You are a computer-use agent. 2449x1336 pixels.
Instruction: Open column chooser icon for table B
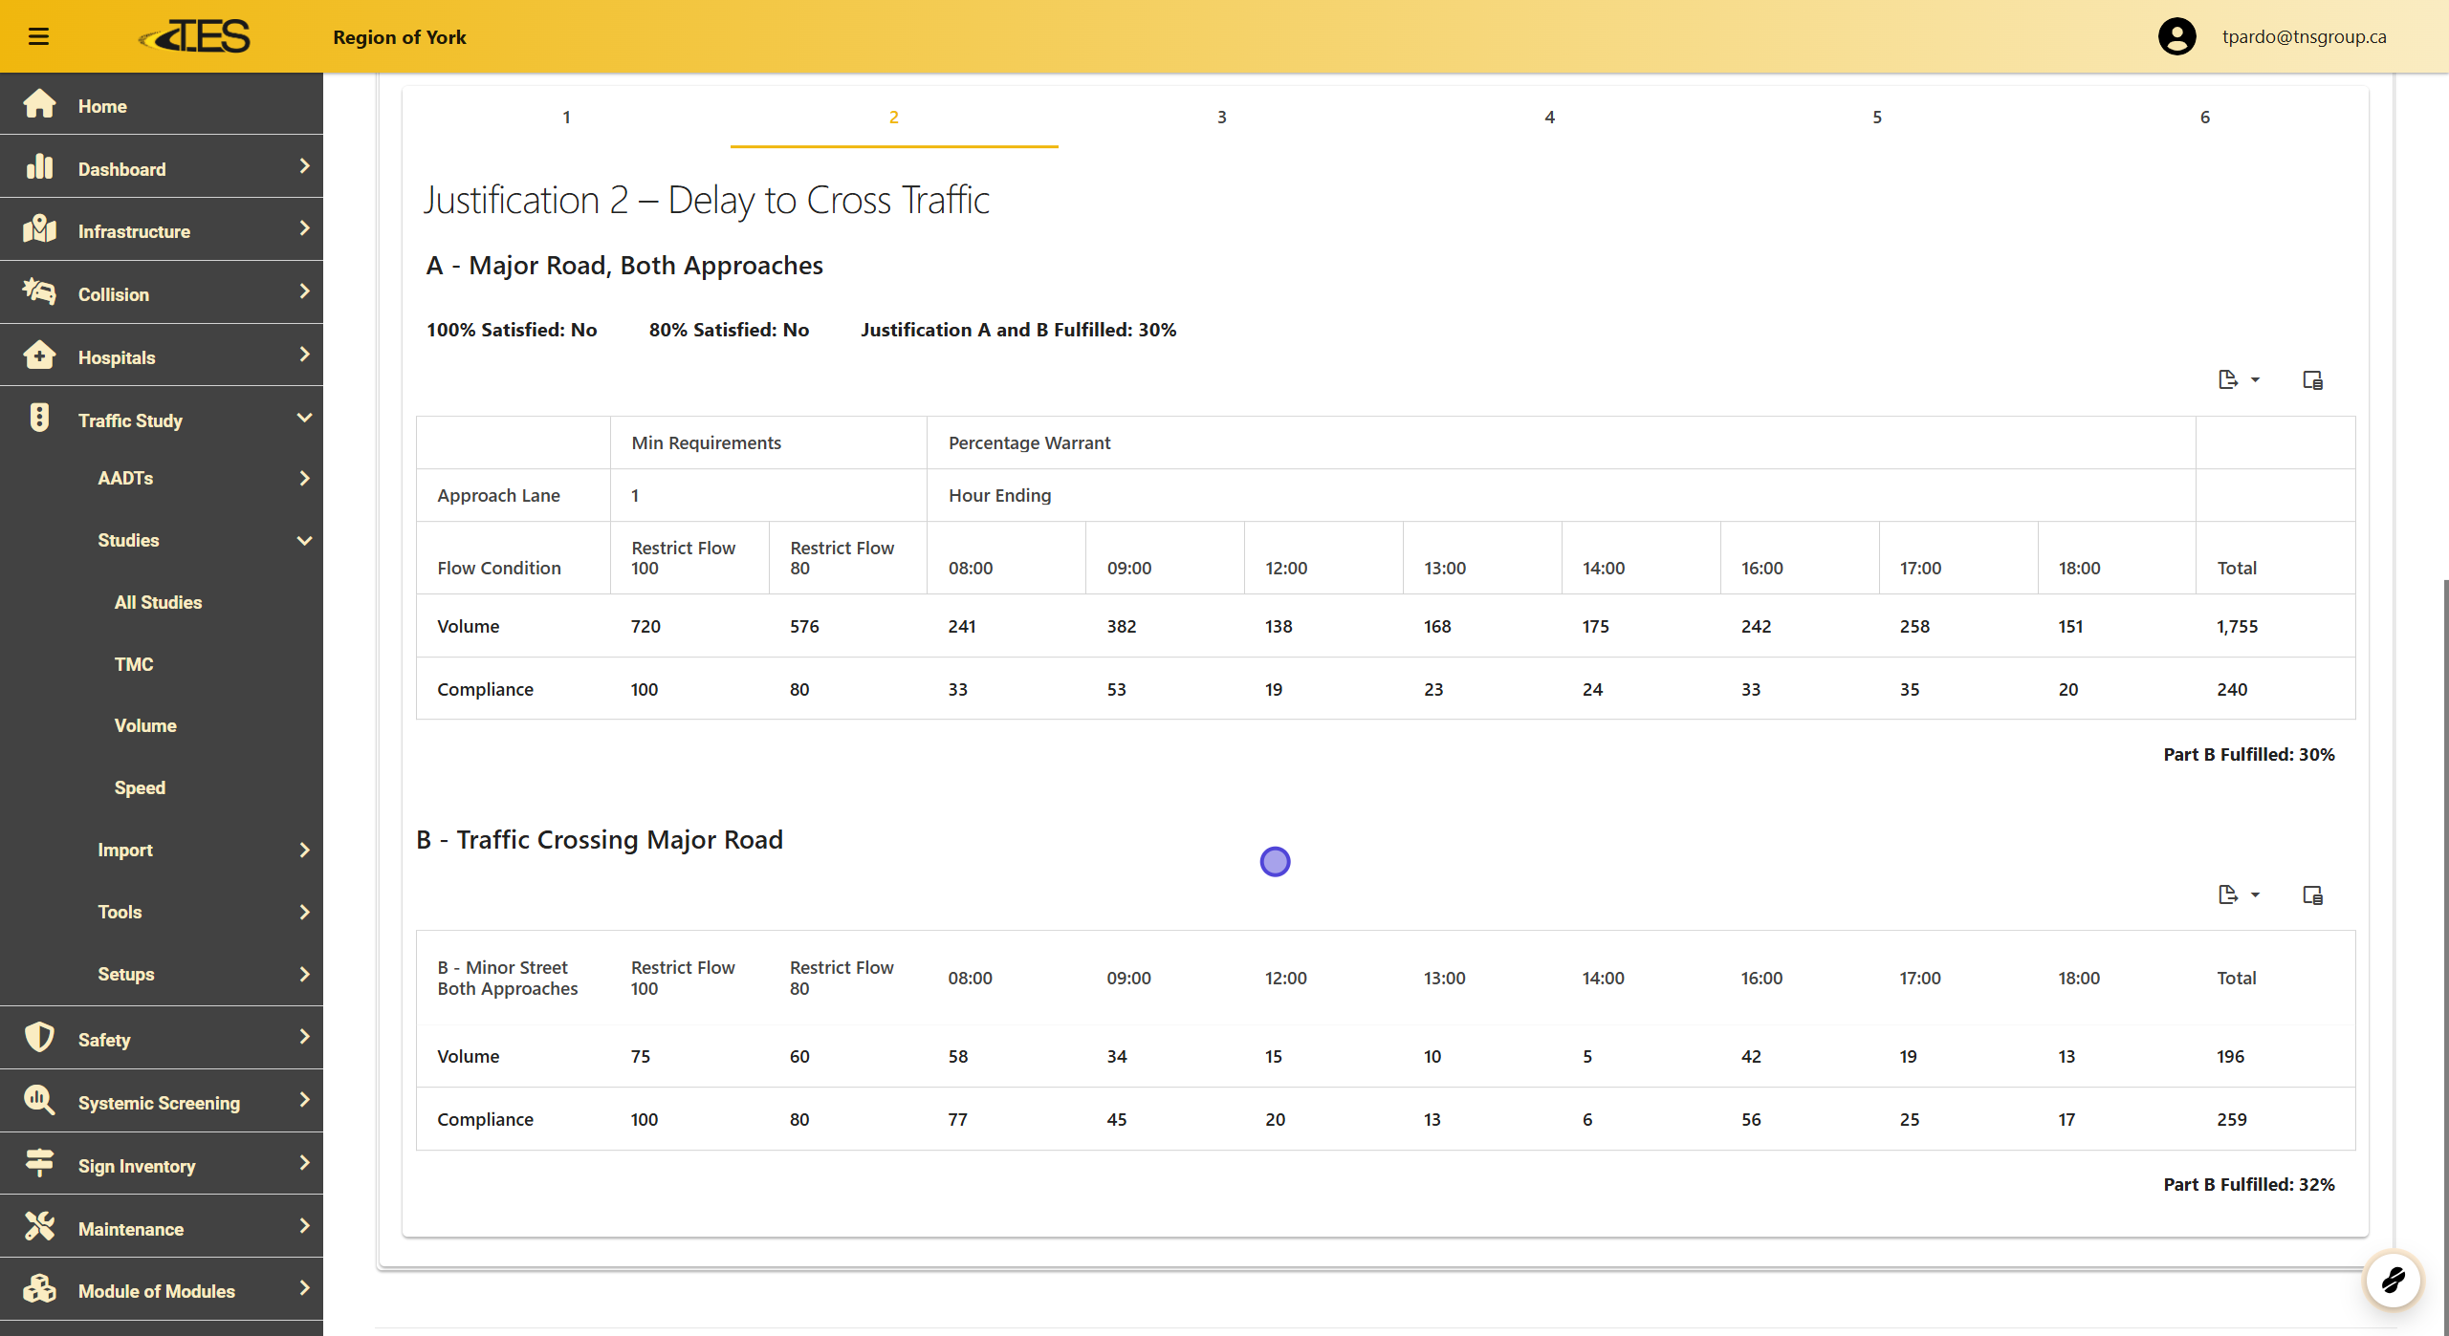click(x=2312, y=895)
